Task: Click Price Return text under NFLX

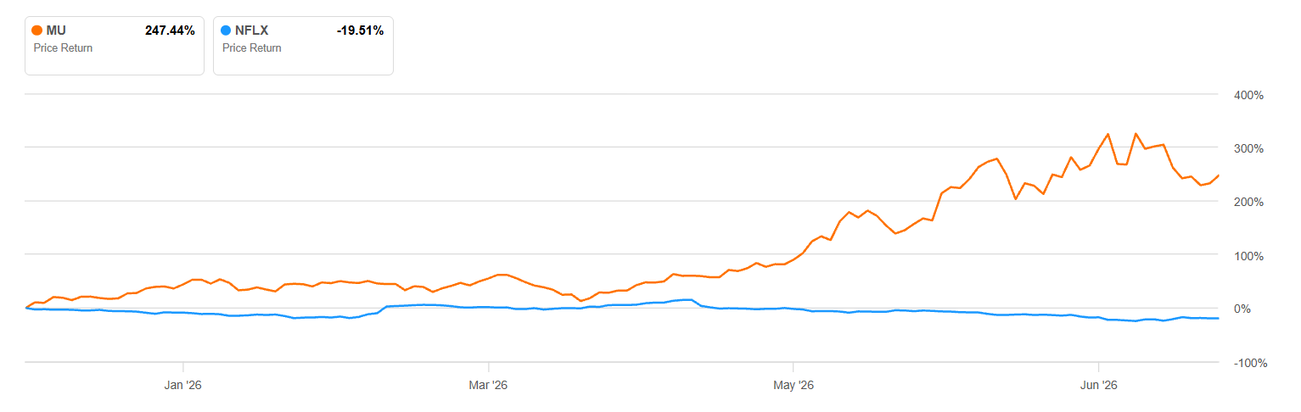Action: coord(252,48)
